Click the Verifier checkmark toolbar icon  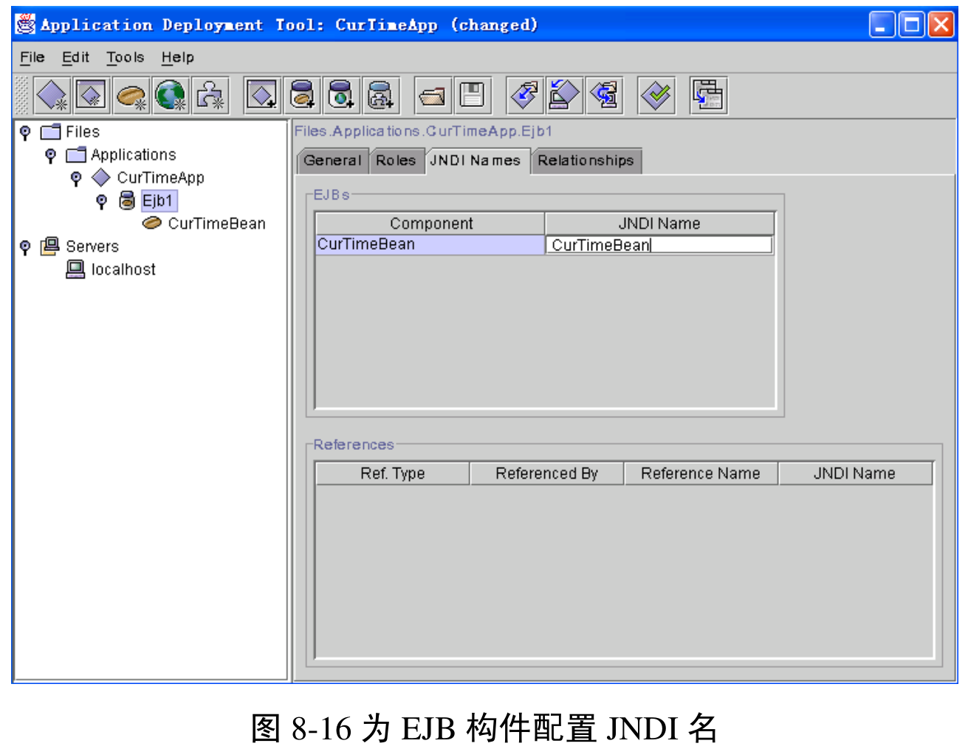pyautogui.click(x=656, y=95)
